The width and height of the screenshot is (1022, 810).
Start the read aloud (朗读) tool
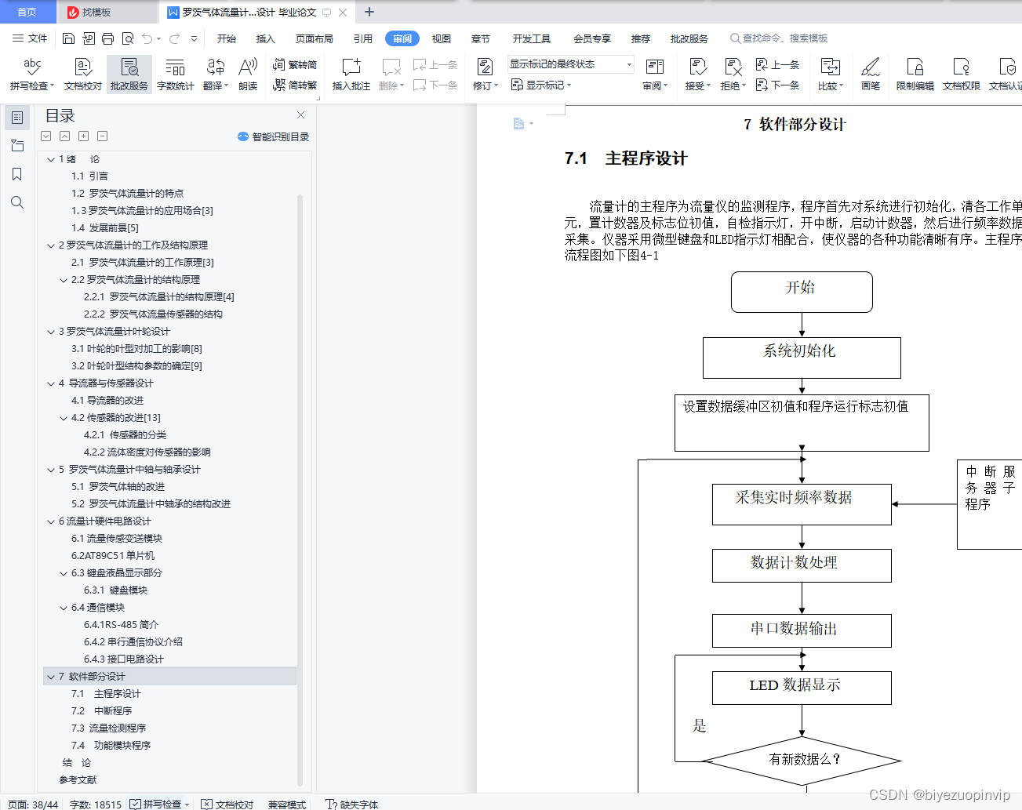pyautogui.click(x=248, y=74)
